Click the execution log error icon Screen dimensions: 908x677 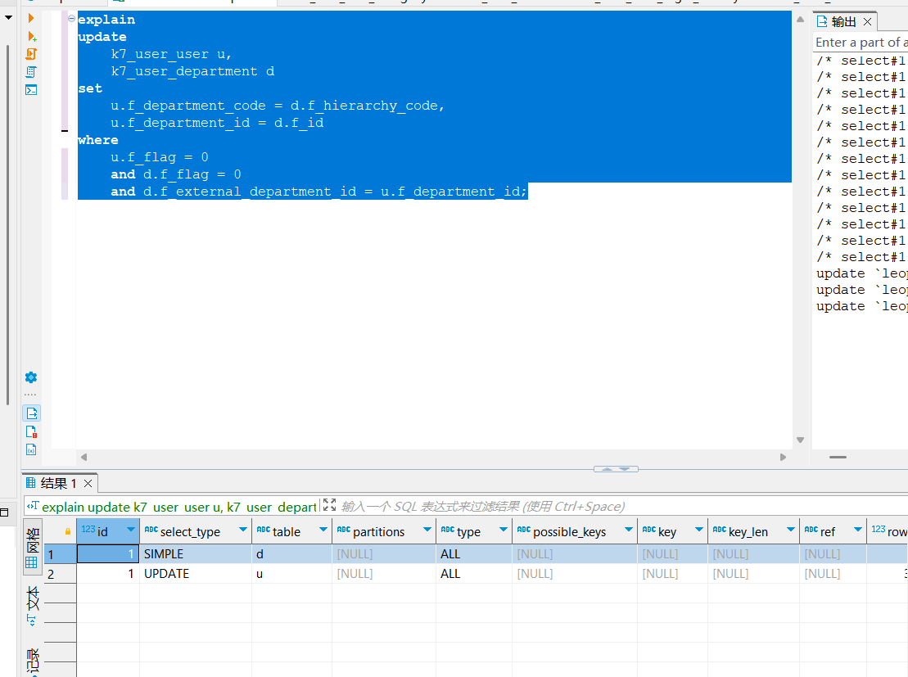(x=31, y=431)
